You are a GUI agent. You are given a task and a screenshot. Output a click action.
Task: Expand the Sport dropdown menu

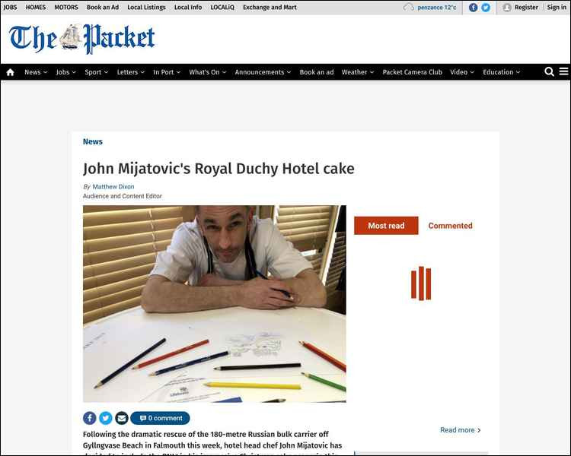(97, 72)
